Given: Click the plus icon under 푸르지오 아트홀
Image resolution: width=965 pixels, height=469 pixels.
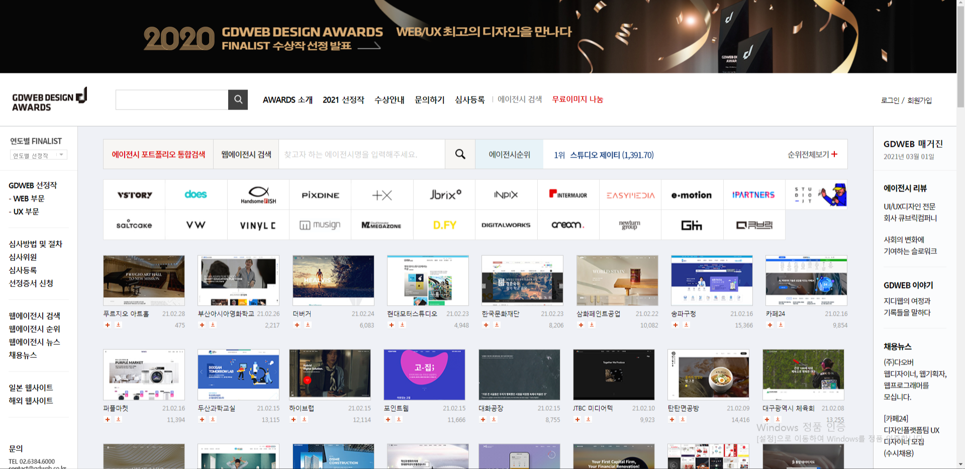Looking at the screenshot, I should [107, 325].
